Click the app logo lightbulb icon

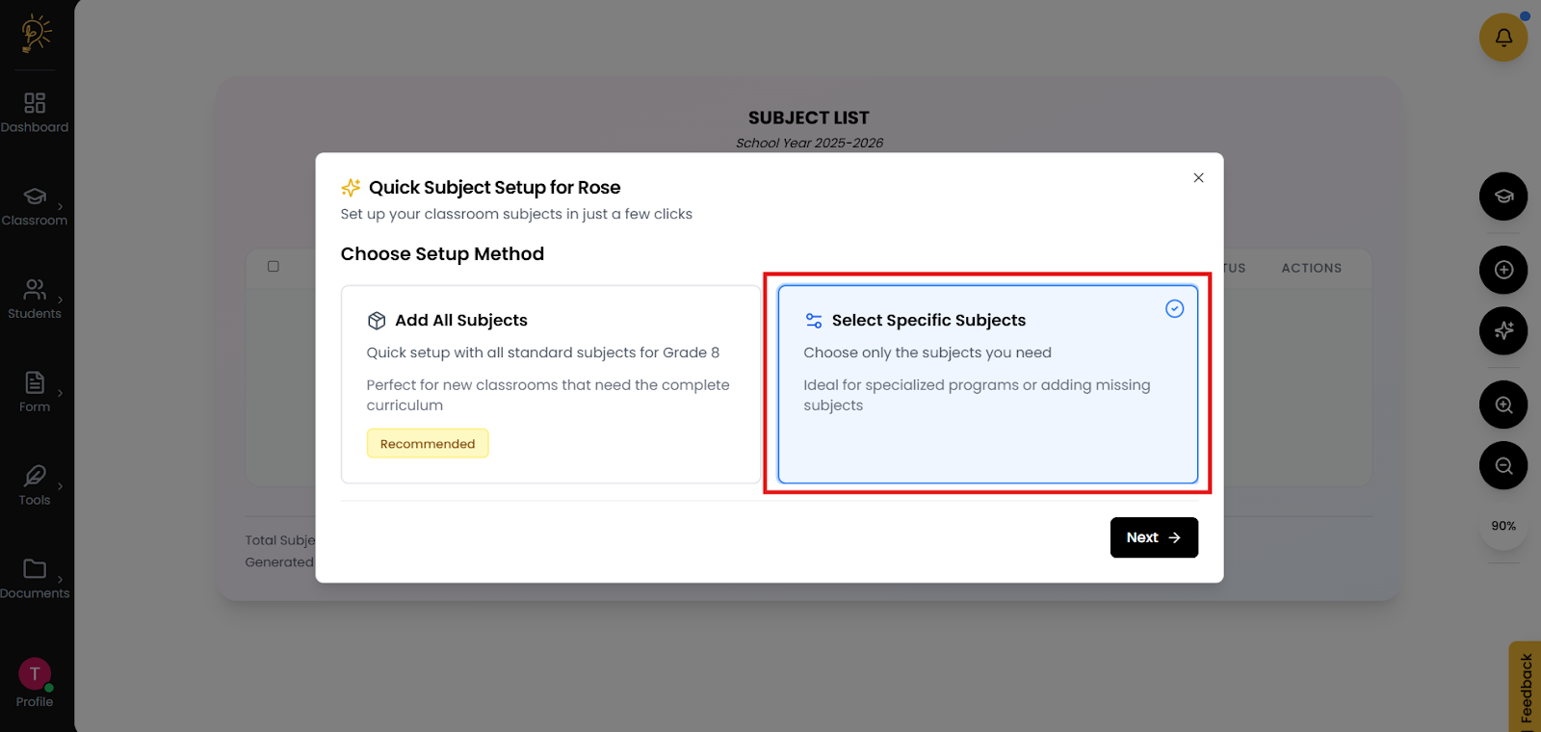36,33
